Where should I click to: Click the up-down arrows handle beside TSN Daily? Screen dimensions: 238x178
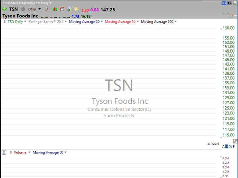[x=4, y=22]
